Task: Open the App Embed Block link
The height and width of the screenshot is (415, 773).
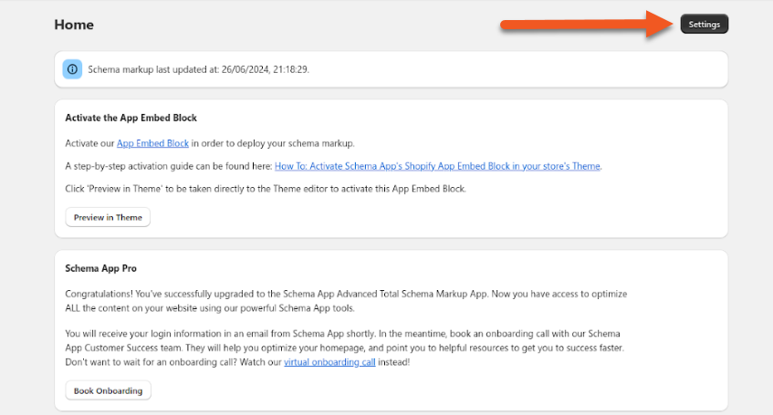Action: [152, 143]
